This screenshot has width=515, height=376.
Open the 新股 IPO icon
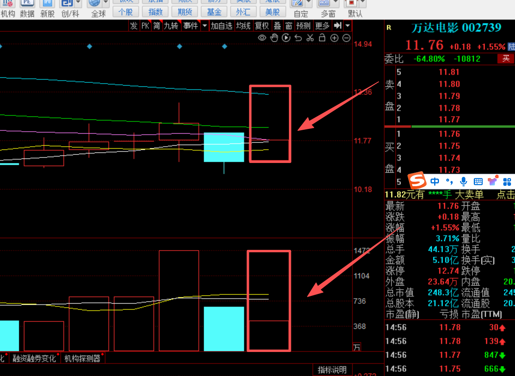pos(47,3)
